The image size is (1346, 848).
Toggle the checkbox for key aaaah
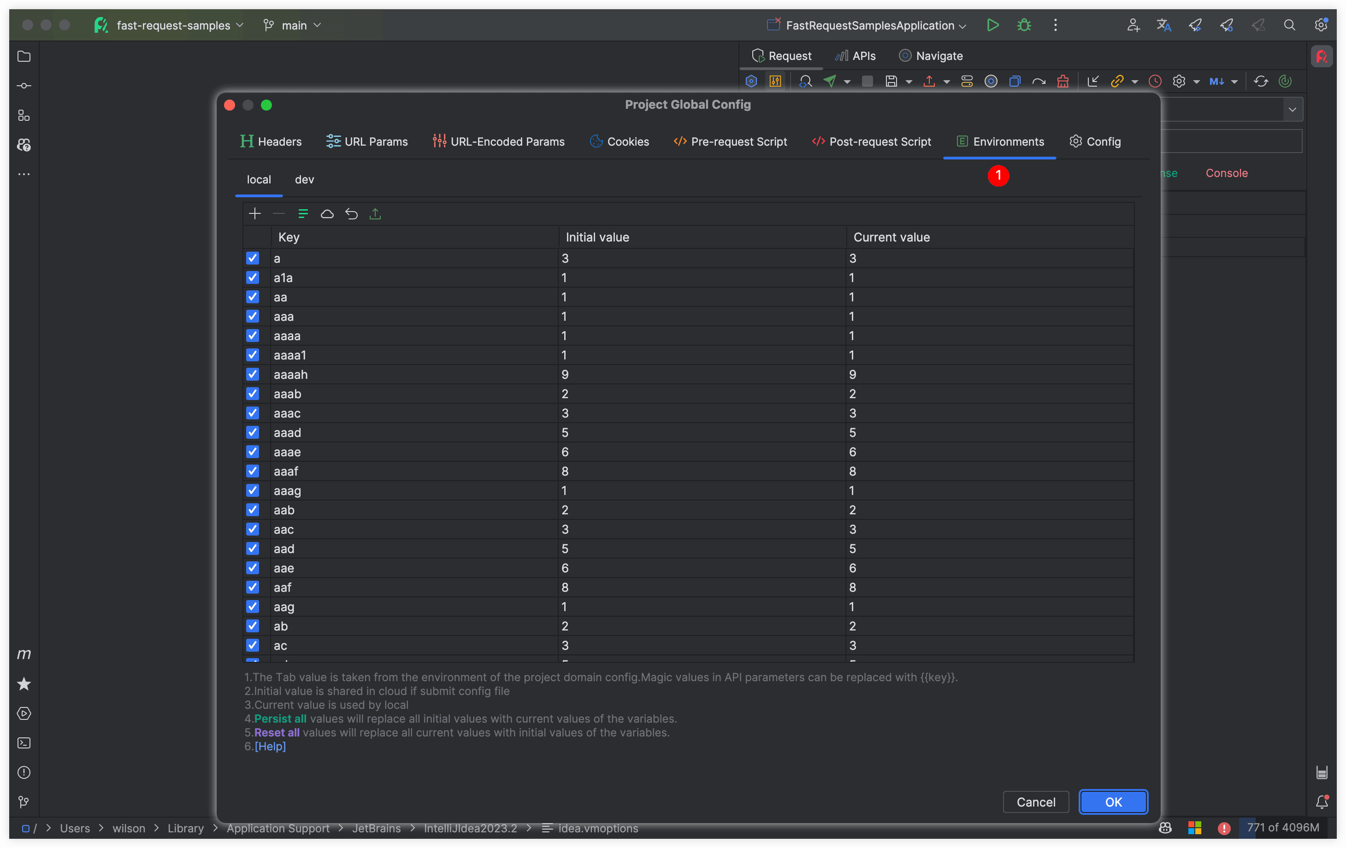pyautogui.click(x=253, y=374)
